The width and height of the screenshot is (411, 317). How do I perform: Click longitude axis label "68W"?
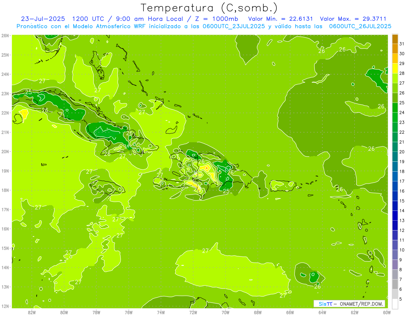pos(258,312)
